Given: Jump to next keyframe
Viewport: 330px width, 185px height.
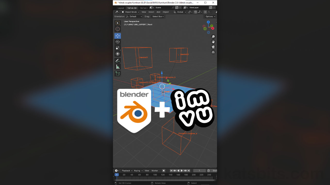Looking at the screenshot, I should pyautogui.click(x=185, y=171).
